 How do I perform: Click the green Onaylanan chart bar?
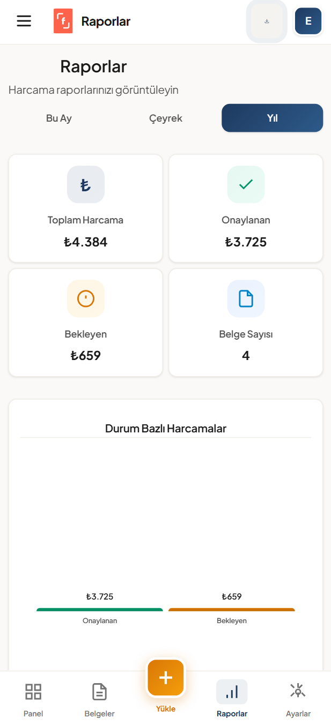point(99,610)
